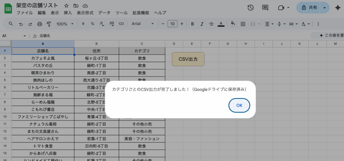
Task: Toggle bold formatting
Action: [192, 24]
